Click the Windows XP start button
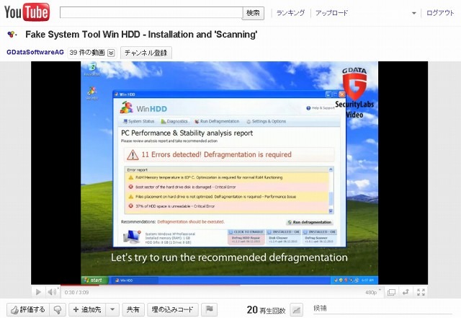Image resolution: width=461 pixels, height=318 pixels. (x=94, y=280)
